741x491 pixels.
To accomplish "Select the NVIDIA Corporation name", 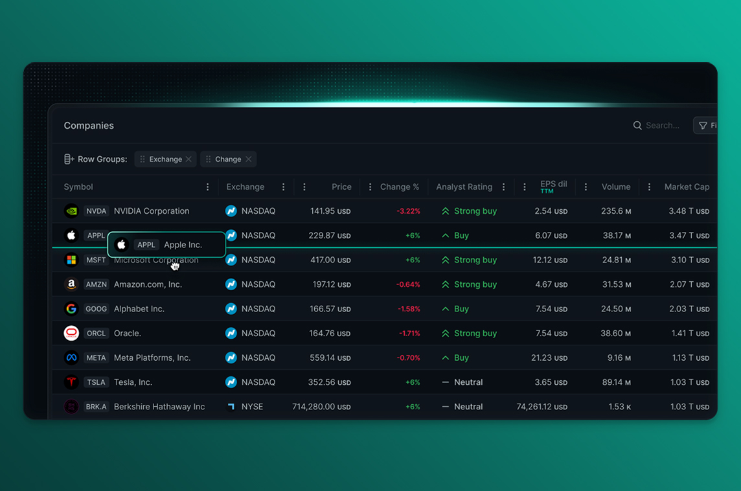I will pos(151,211).
